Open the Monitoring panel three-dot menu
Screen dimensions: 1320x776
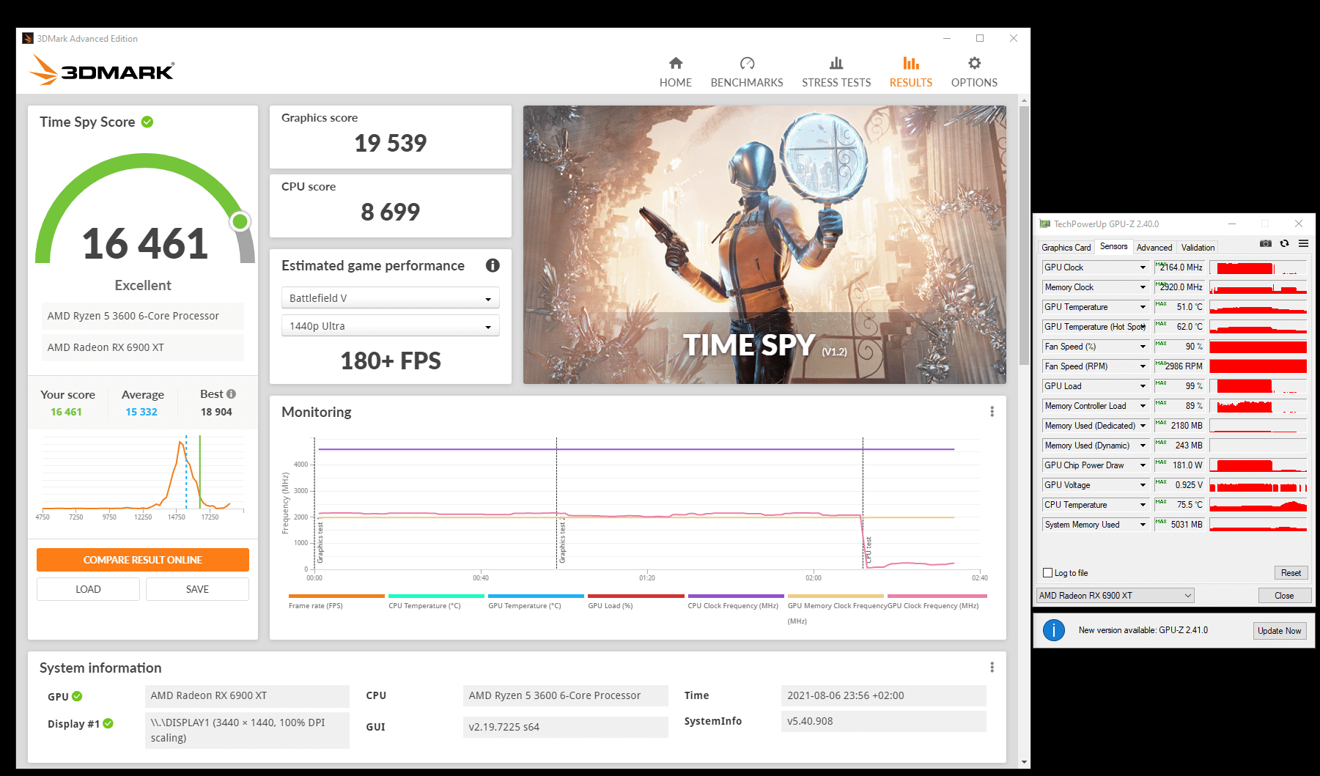pos(992,412)
